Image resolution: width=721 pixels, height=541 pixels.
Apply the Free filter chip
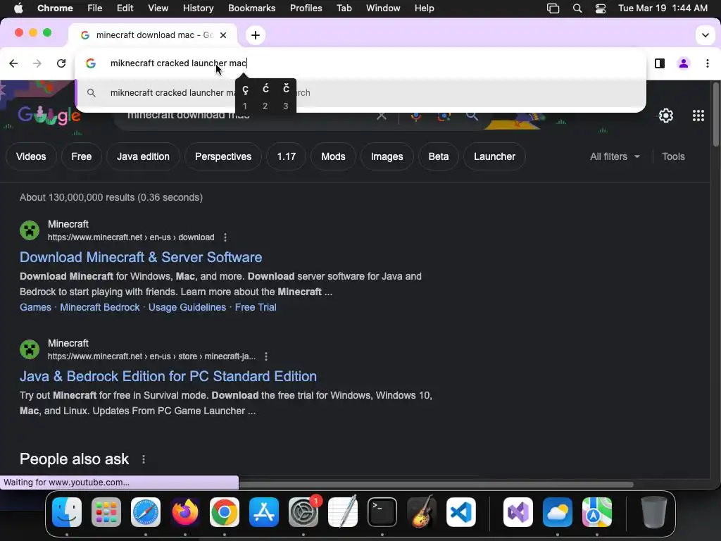pos(82,157)
